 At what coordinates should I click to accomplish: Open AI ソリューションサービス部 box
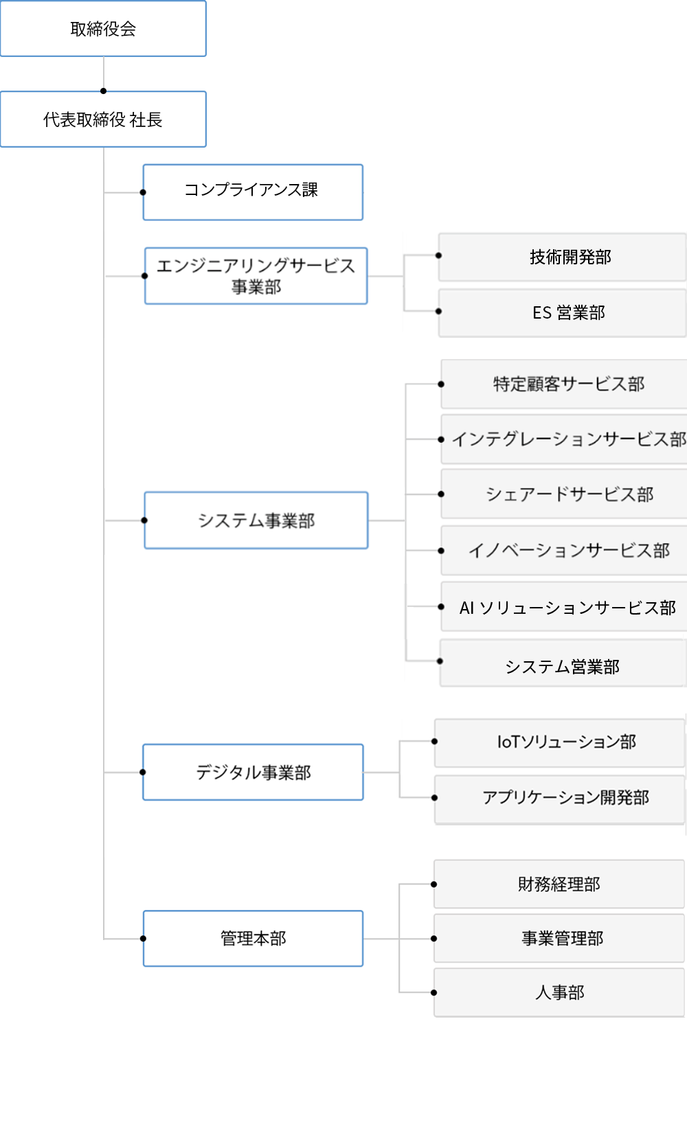tap(564, 608)
